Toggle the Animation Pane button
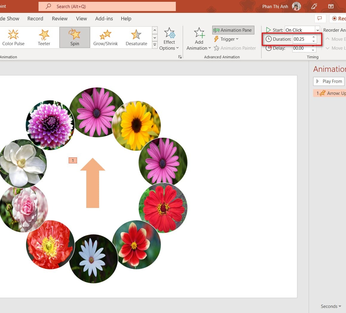The height and width of the screenshot is (313, 346). [x=233, y=30]
